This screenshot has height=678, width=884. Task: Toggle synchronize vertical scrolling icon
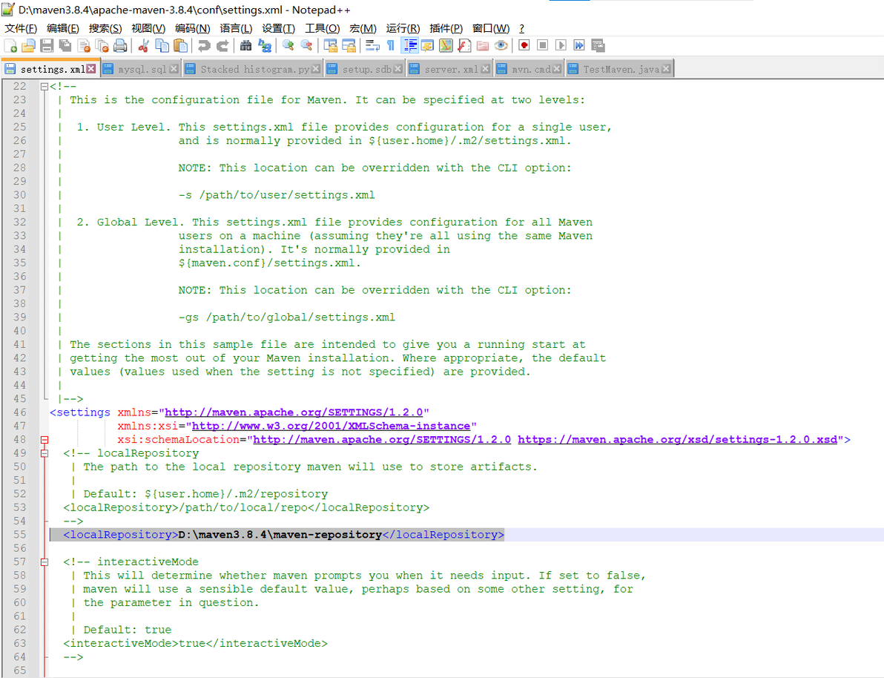pyautogui.click(x=330, y=46)
